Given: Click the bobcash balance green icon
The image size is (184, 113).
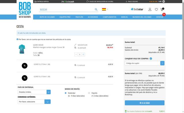Looking at the screenshot, I should click(x=126, y=111).
